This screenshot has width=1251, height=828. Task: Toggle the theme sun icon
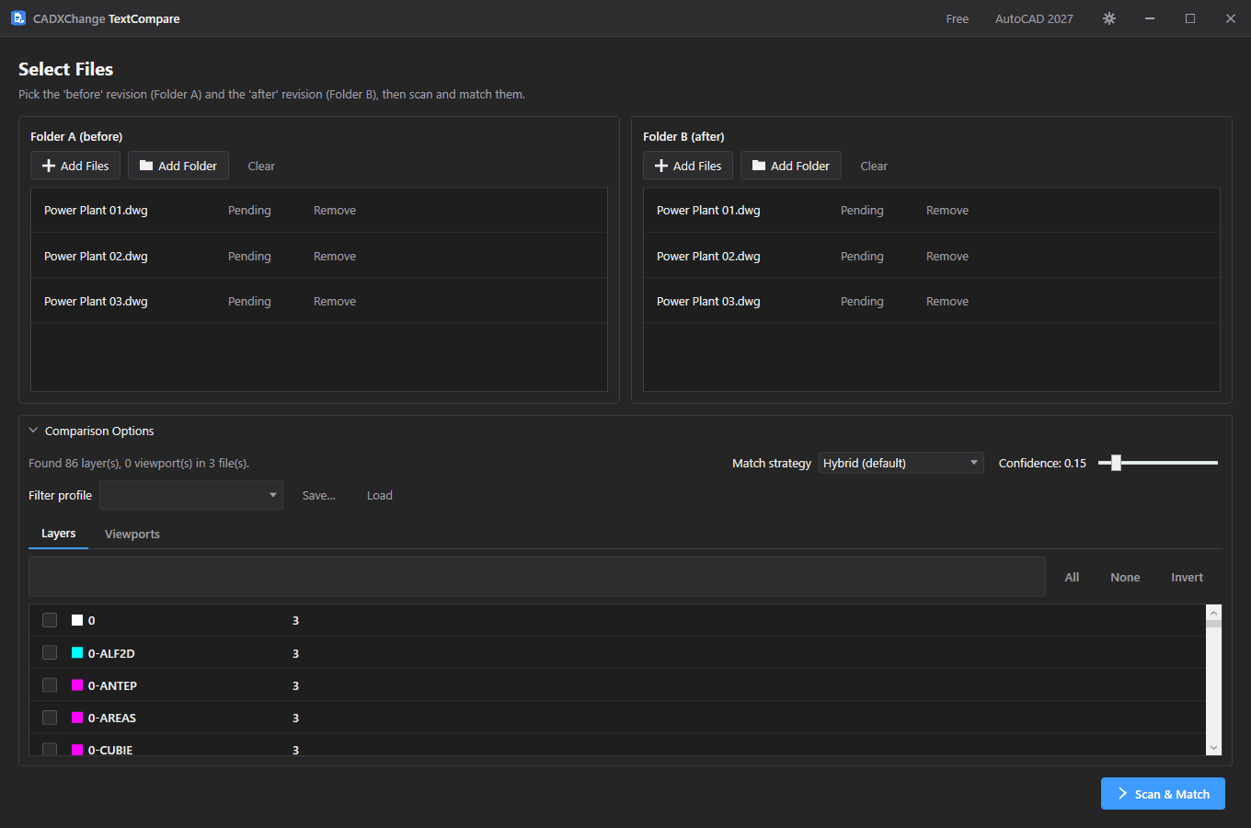[1109, 18]
